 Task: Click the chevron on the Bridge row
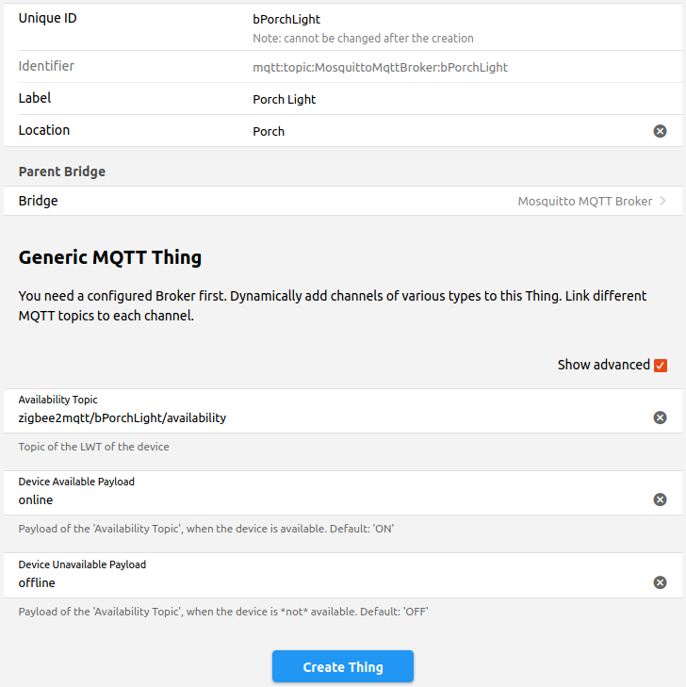tap(663, 201)
